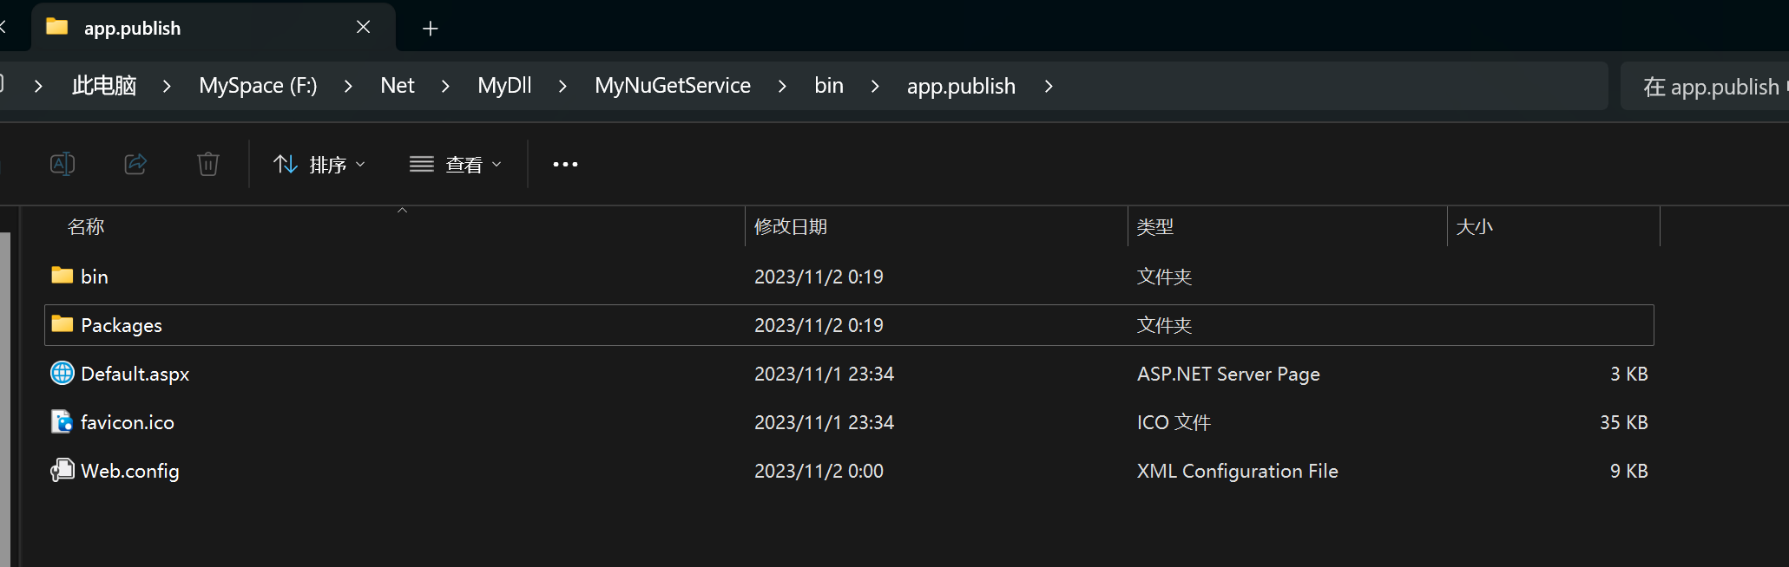The image size is (1789, 567).
Task: Click the Share toolbar icon
Action: 135,164
